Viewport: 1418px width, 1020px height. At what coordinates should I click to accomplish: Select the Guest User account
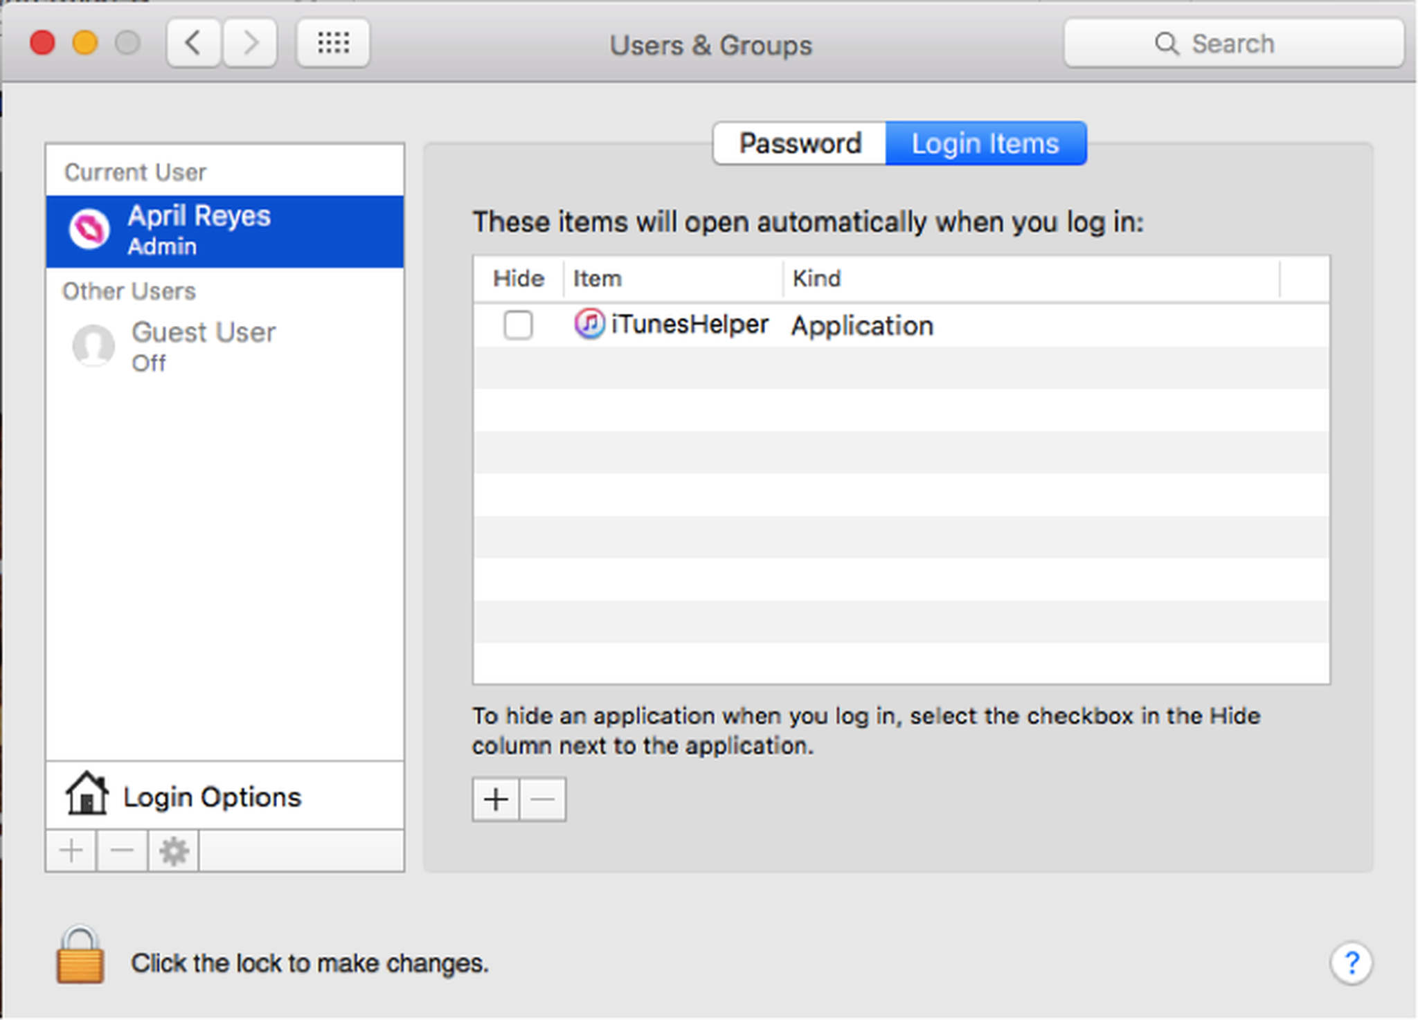203,346
